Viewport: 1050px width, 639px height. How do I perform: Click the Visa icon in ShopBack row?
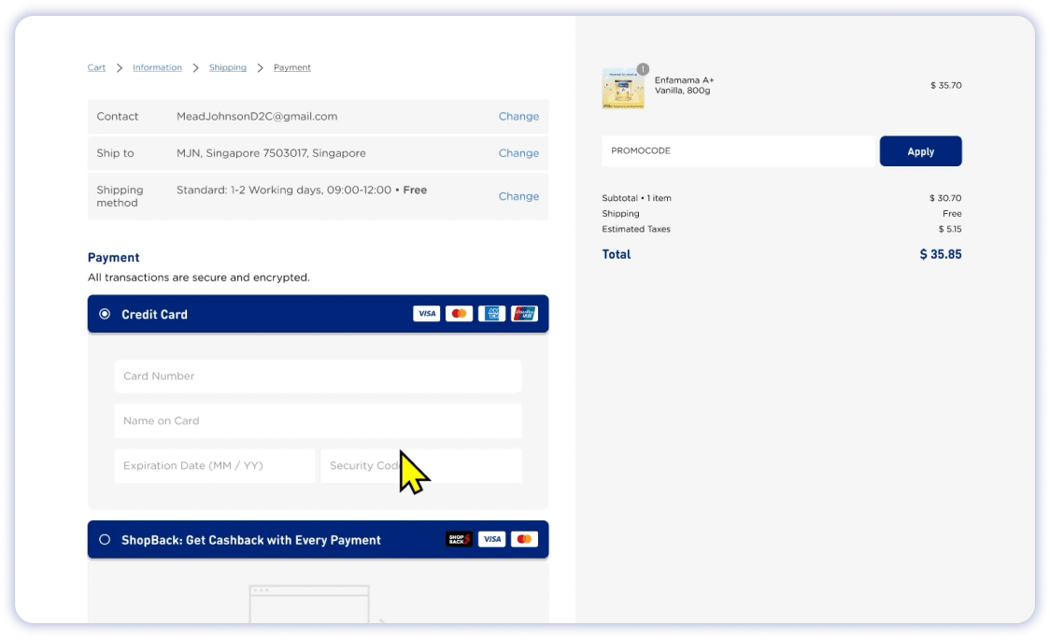coord(491,539)
